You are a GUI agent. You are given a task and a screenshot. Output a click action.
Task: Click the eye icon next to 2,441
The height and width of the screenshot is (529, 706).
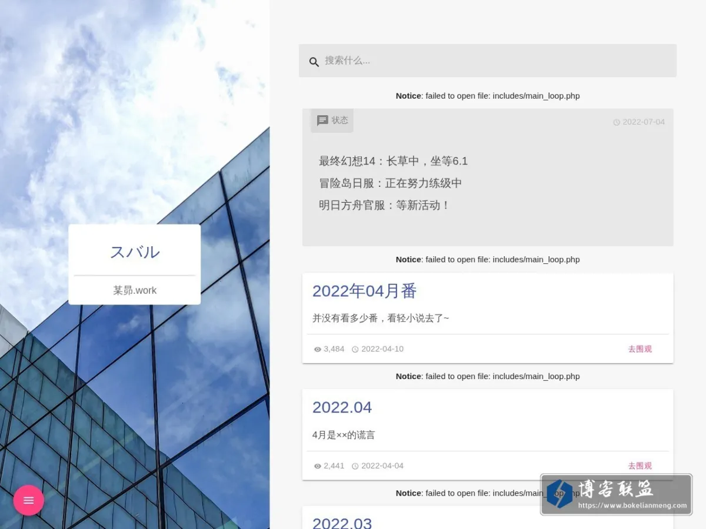318,466
